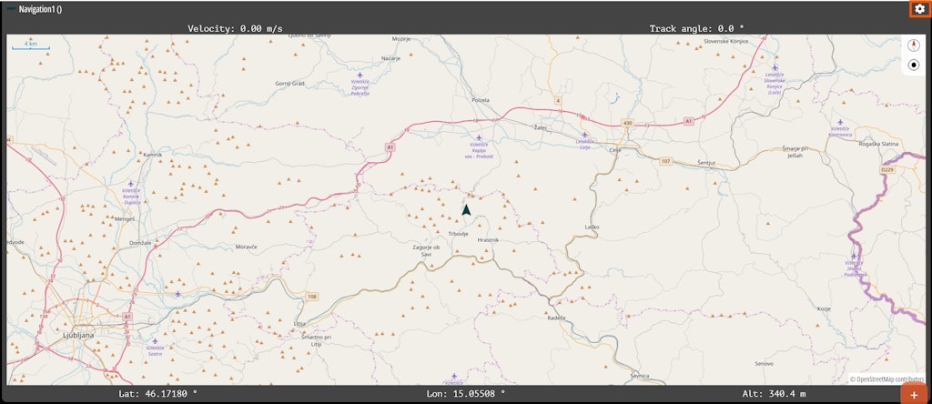Viewport: 932px width, 404px height.
Task: Click the orange plus add button
Action: point(914,394)
